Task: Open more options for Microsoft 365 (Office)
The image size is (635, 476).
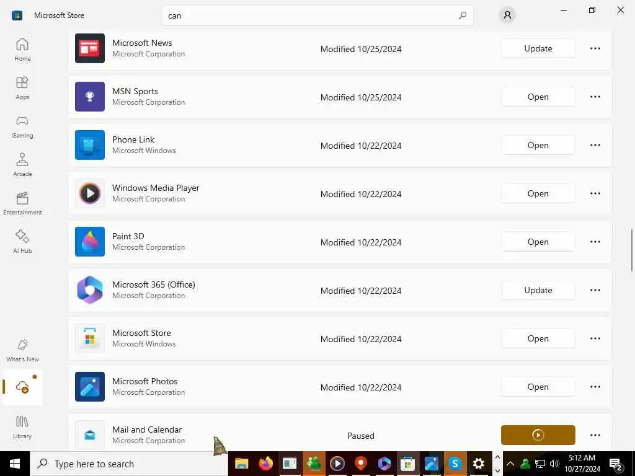Action: [x=595, y=290]
